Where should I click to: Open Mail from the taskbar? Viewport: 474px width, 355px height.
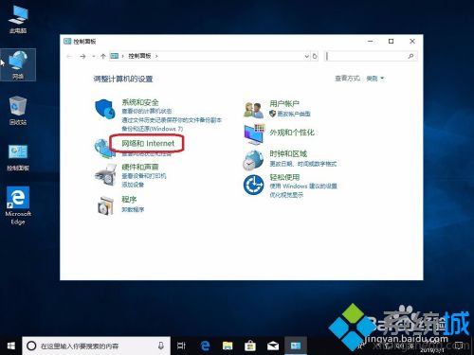pyautogui.click(x=273, y=346)
